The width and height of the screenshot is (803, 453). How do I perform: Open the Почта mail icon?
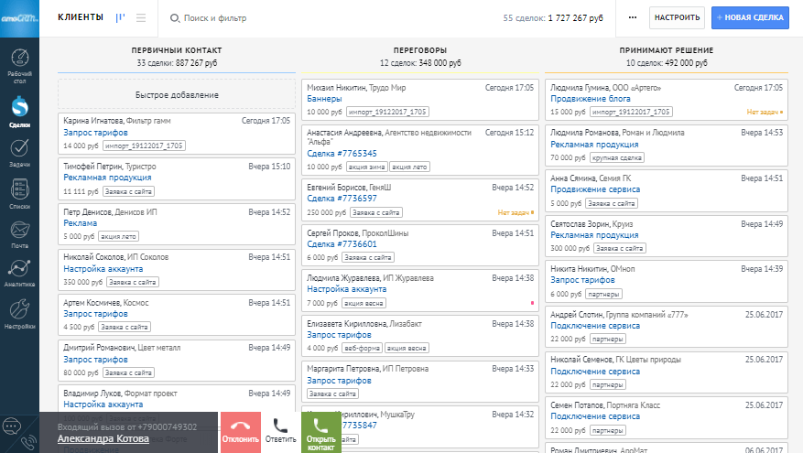[19, 232]
